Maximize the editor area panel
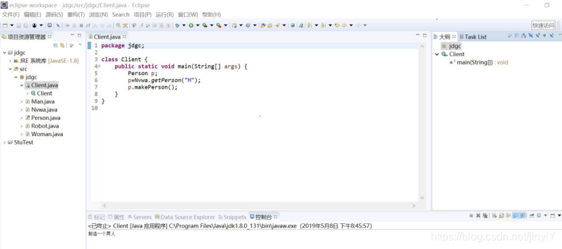This screenshot has width=562, height=249. (425, 35)
